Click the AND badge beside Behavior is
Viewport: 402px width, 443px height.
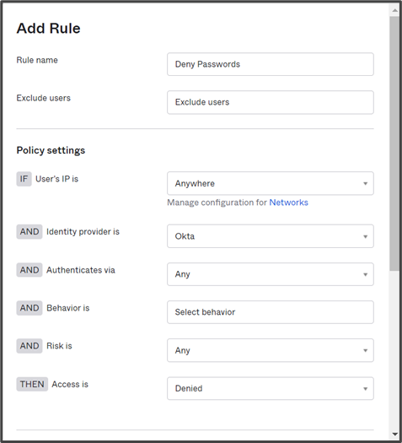click(29, 308)
